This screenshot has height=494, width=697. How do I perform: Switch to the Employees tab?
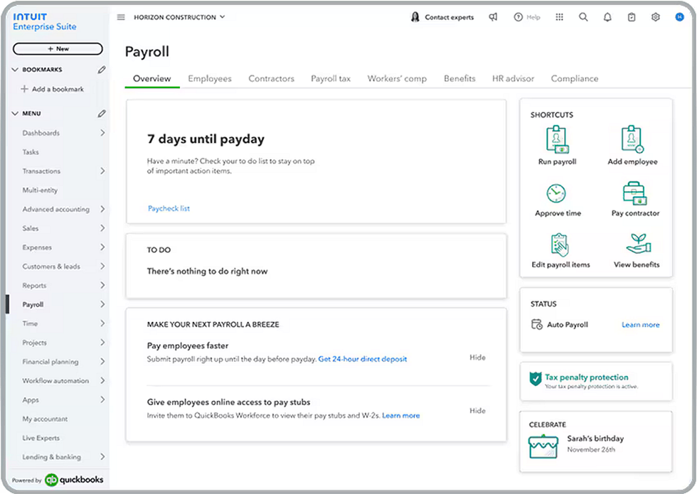click(x=210, y=79)
